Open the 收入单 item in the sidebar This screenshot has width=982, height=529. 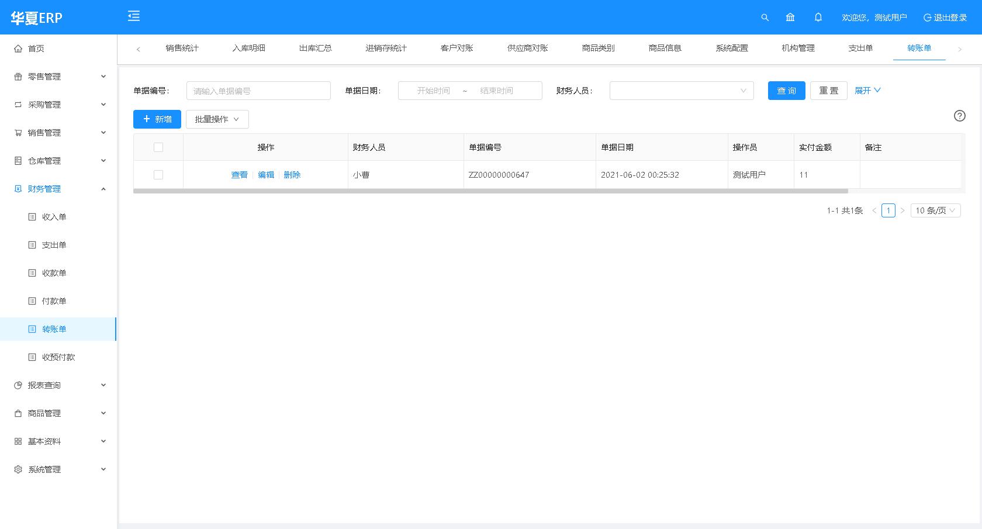click(x=55, y=216)
